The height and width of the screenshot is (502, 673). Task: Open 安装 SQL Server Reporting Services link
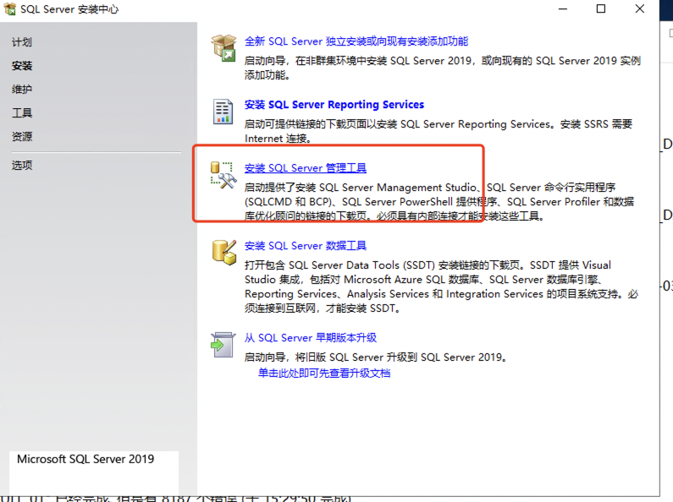[x=334, y=105]
